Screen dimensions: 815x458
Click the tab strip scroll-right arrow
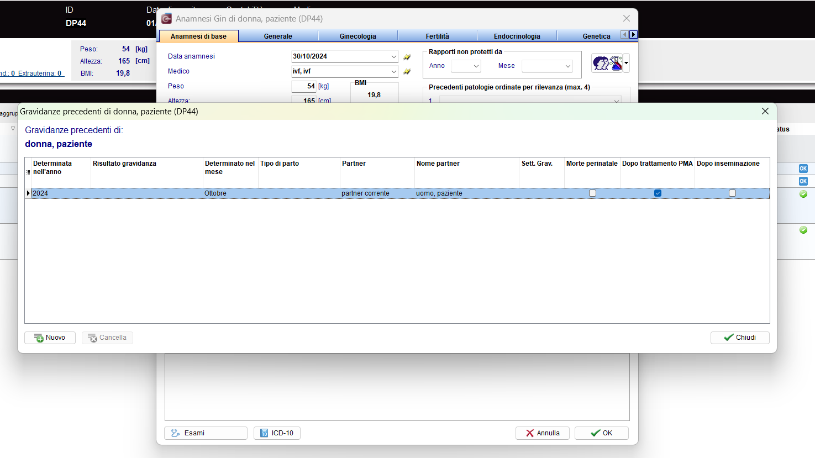click(x=633, y=34)
